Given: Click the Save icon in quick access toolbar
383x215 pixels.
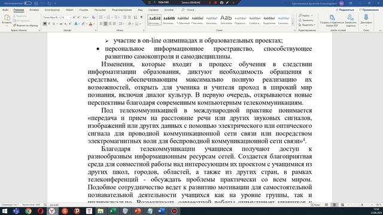Looking at the screenshot, I should click(x=36, y=4).
